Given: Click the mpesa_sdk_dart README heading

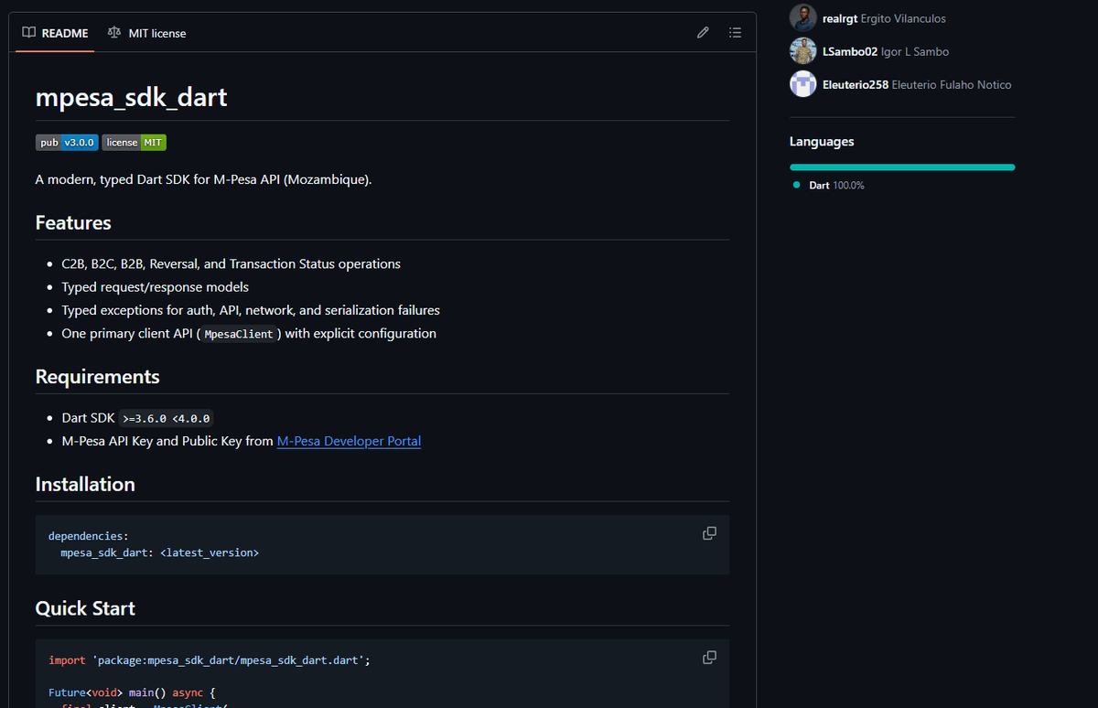Looking at the screenshot, I should (131, 97).
